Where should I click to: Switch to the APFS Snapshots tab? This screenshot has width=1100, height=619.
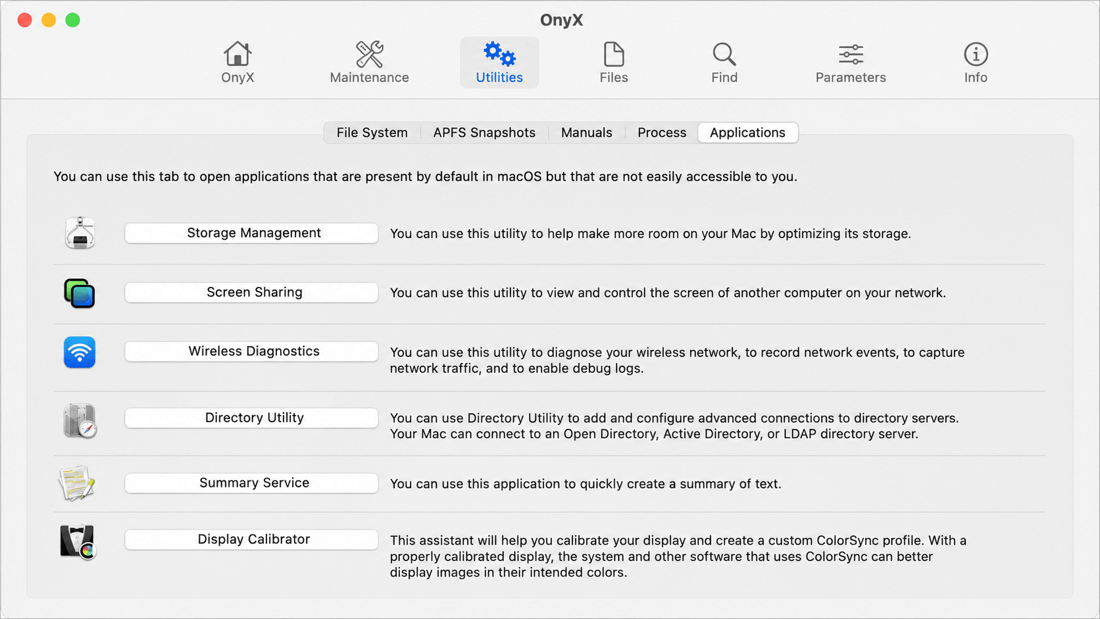pyautogui.click(x=484, y=133)
